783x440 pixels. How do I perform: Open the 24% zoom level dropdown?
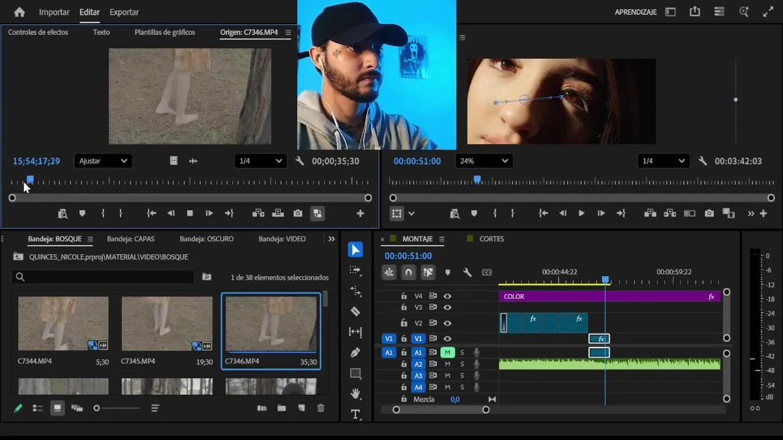[484, 161]
